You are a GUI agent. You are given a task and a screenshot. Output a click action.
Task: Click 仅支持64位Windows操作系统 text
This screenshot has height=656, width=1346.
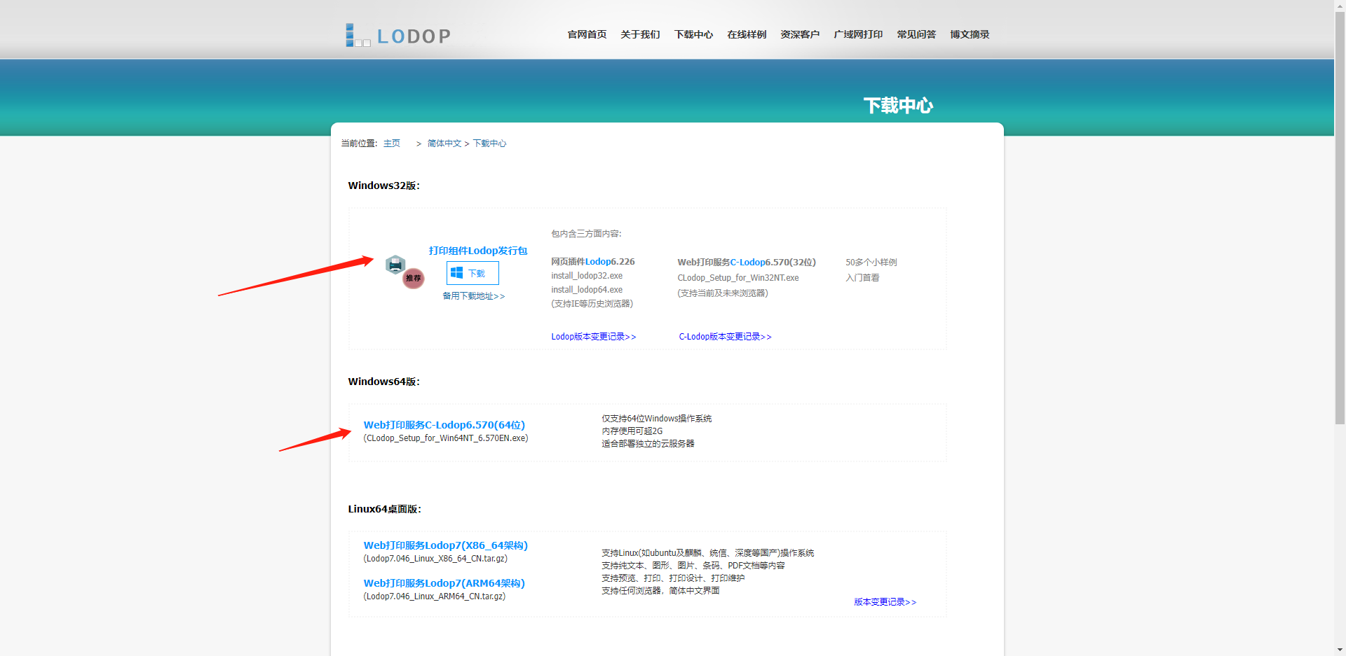657,419
